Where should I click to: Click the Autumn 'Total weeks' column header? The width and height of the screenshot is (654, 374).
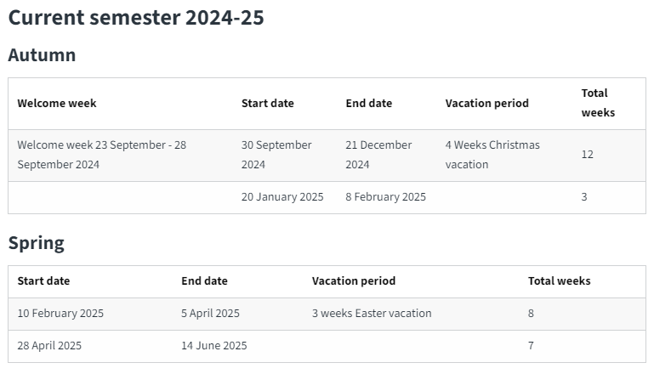click(x=598, y=102)
